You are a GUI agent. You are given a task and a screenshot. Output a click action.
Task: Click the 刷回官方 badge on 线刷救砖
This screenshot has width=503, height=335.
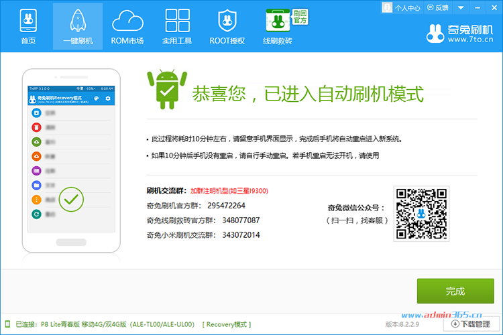300,17
